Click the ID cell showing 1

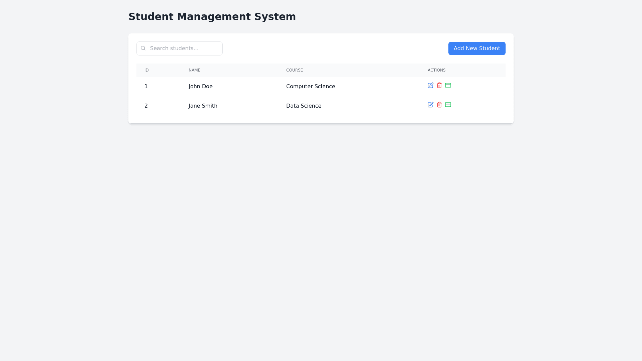(146, 87)
